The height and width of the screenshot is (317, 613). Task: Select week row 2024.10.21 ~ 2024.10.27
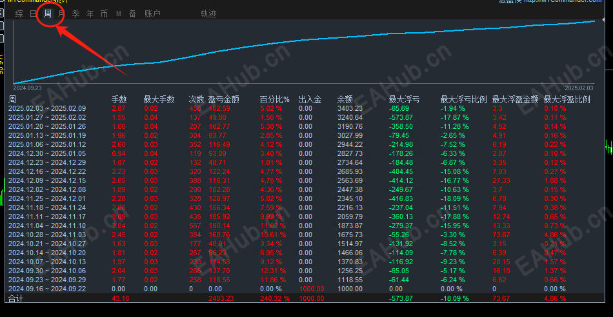click(306, 244)
